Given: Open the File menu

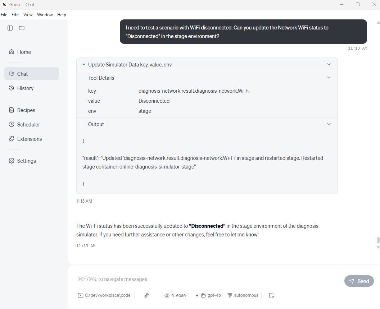Looking at the screenshot, I should click(4, 15).
